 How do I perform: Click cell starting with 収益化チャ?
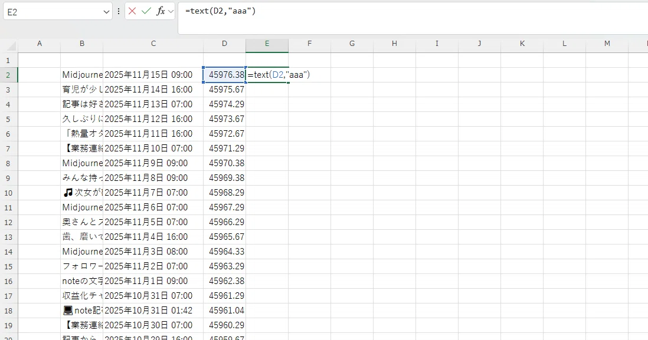tap(82, 296)
